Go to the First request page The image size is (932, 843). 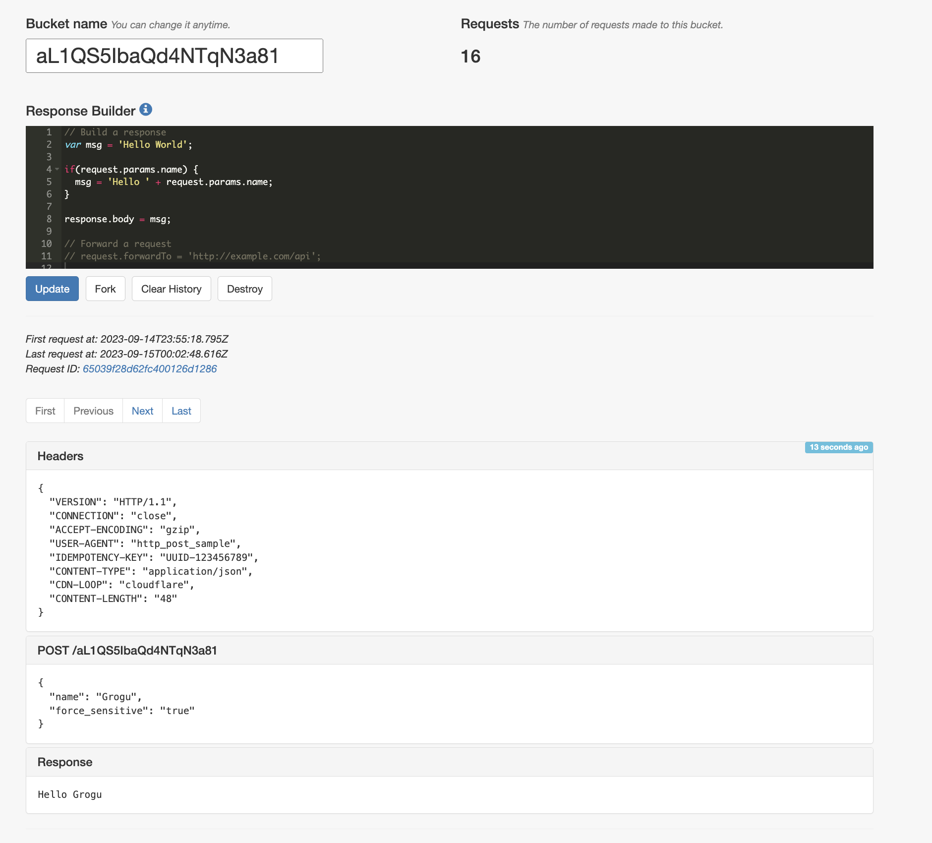tap(45, 411)
